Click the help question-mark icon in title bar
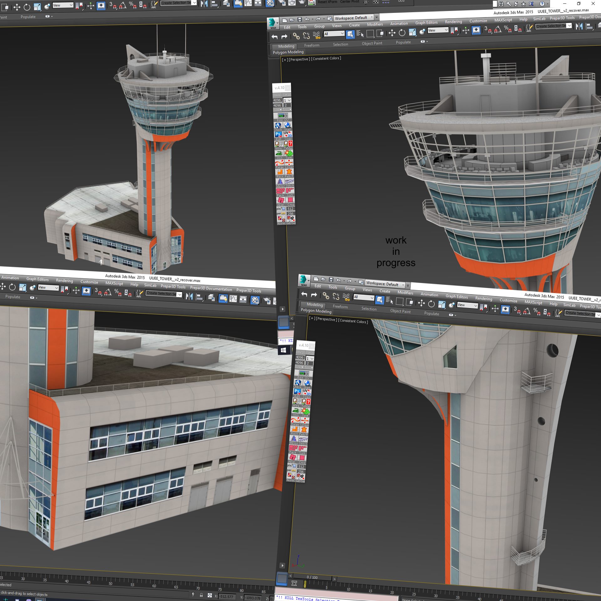 coord(542,4)
